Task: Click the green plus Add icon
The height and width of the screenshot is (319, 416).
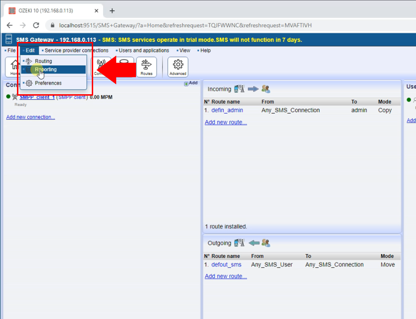Action: 186,84
